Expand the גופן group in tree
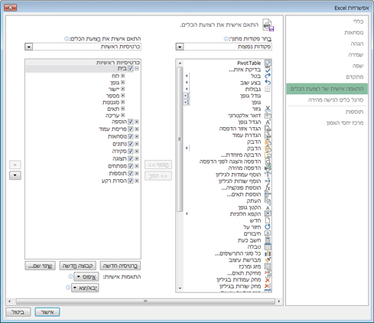 click(x=123, y=83)
